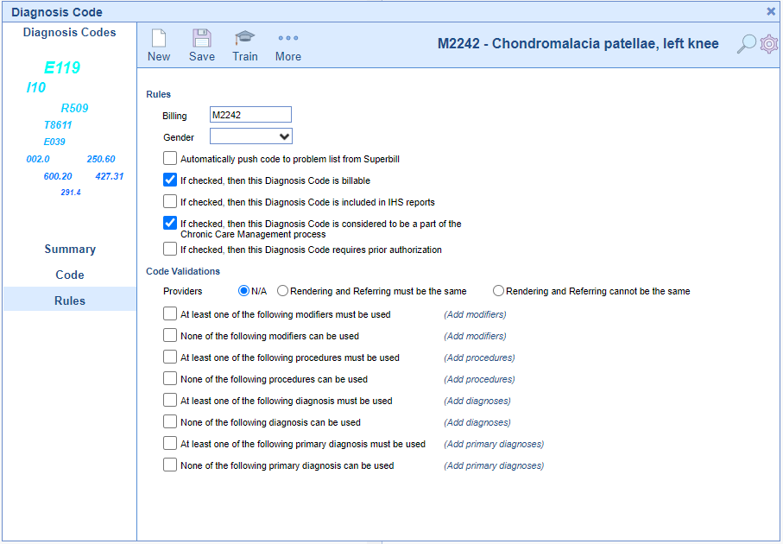Click Add primary diagnoses for must-be-used rule

pos(494,444)
